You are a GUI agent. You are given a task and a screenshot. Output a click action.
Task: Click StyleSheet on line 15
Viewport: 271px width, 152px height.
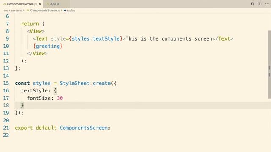75,83
